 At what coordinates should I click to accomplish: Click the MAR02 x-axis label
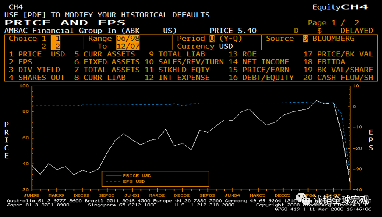click(157, 195)
